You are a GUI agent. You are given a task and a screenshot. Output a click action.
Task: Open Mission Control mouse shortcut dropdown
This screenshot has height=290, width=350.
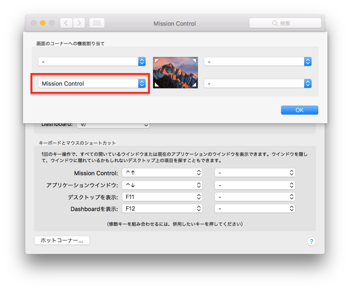pyautogui.click(x=255, y=173)
